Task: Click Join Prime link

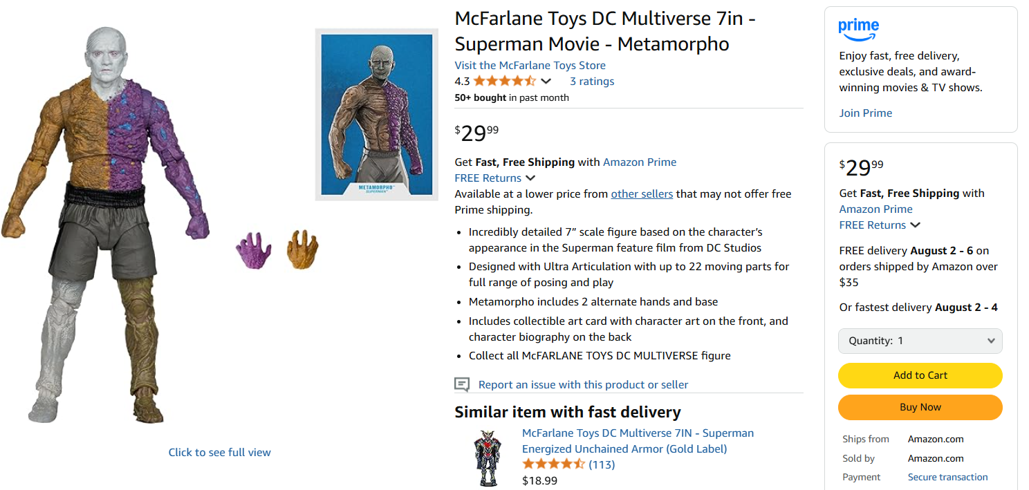Action: click(x=865, y=113)
